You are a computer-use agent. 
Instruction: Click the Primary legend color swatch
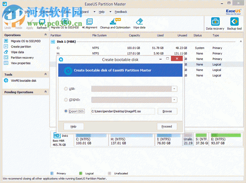click(x=52, y=173)
